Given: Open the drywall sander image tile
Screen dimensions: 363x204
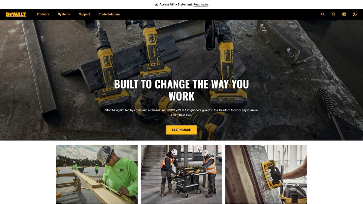Looking at the screenshot, I should tap(266, 174).
